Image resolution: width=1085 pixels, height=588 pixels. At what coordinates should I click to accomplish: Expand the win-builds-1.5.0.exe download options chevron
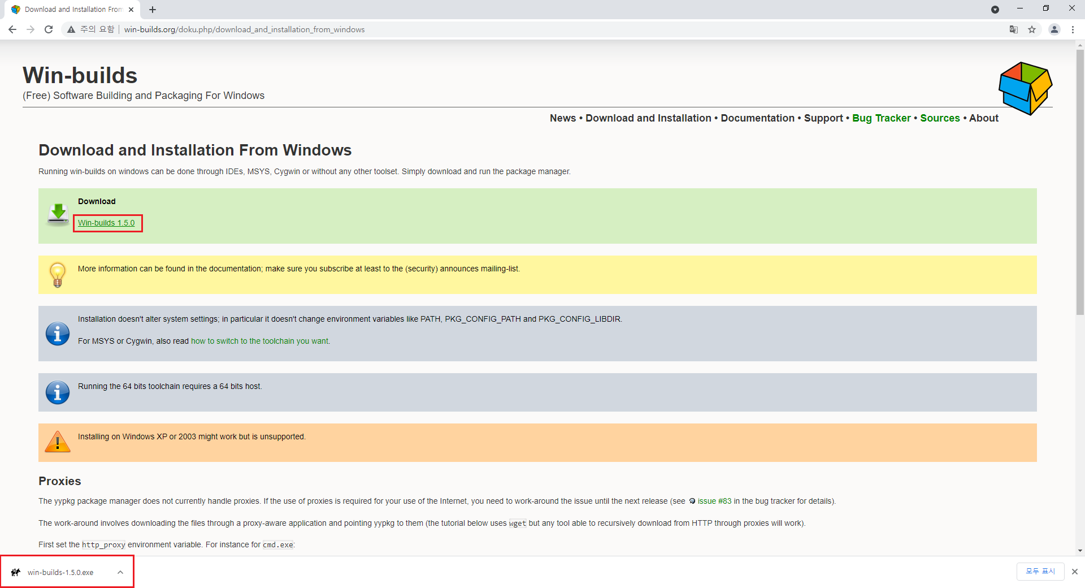pyautogui.click(x=120, y=572)
